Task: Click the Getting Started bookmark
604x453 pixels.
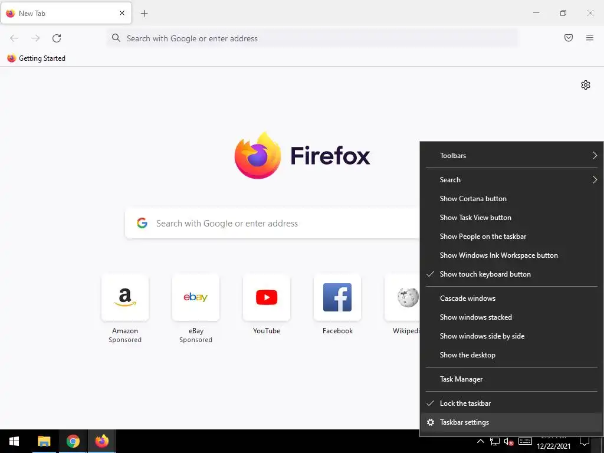Action: 37,58
